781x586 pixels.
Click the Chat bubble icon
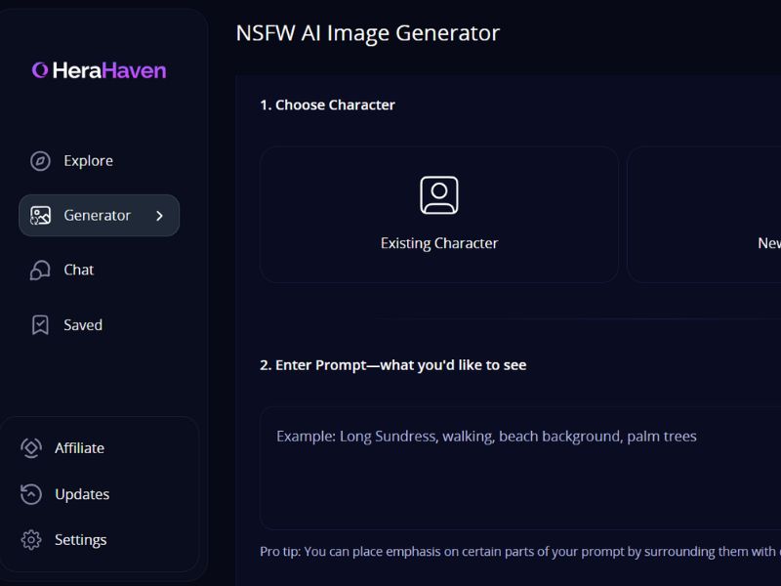point(40,271)
